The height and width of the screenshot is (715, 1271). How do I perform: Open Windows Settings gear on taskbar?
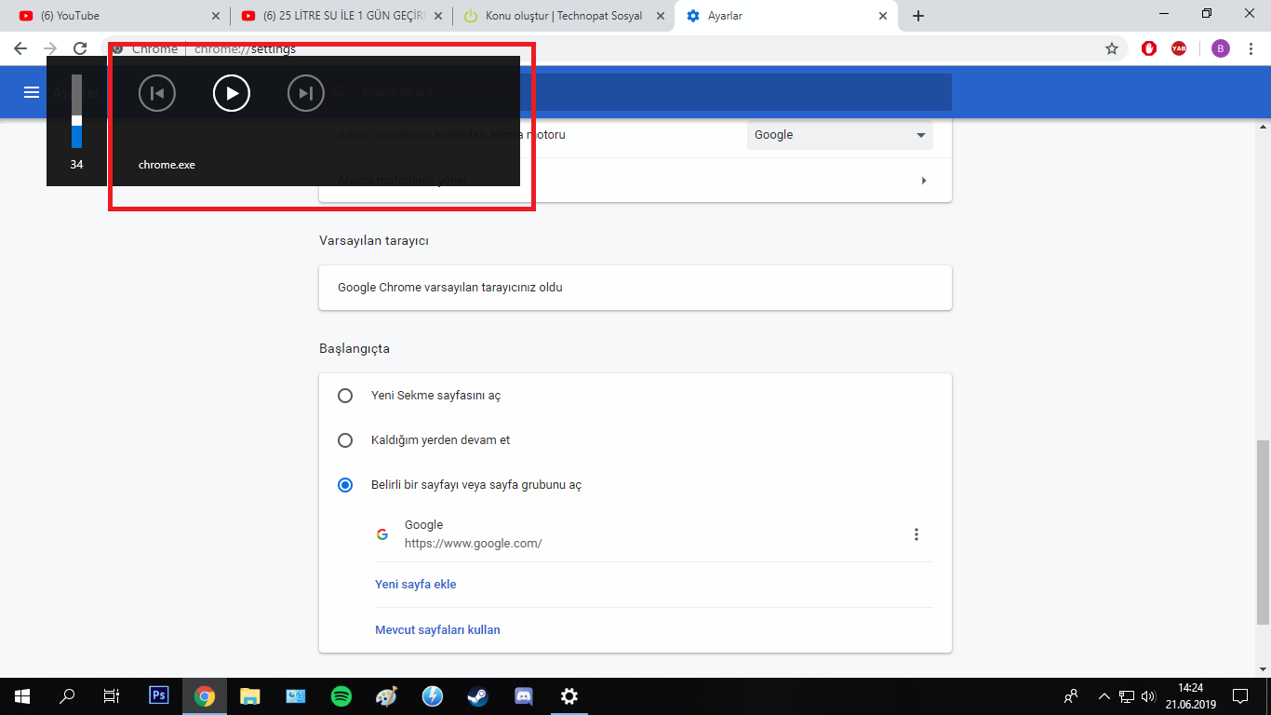click(569, 696)
